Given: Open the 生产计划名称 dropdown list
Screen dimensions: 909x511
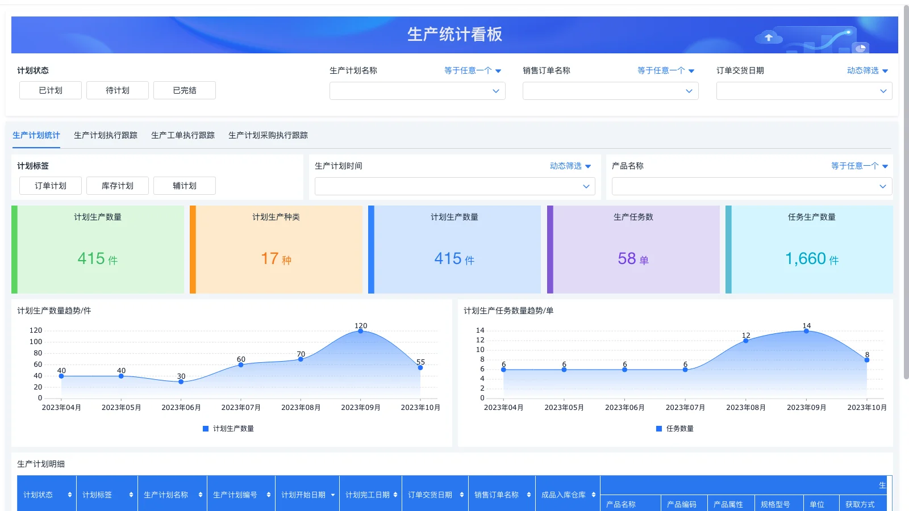Looking at the screenshot, I should click(418, 90).
